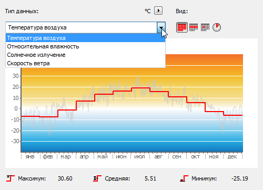The image size is (263, 190).
Task: Click the -30 value on the y-axis
Action: [x=15, y=141]
